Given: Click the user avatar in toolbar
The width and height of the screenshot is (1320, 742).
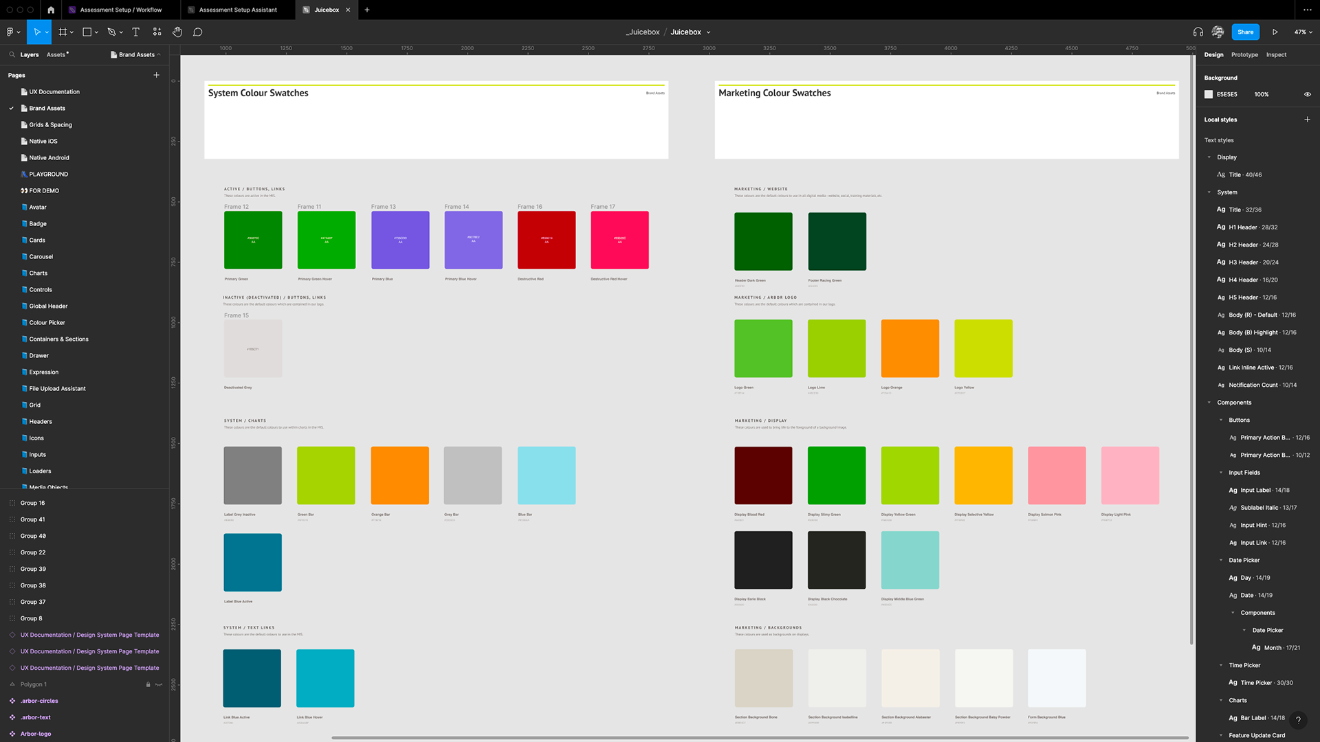Looking at the screenshot, I should [1218, 32].
